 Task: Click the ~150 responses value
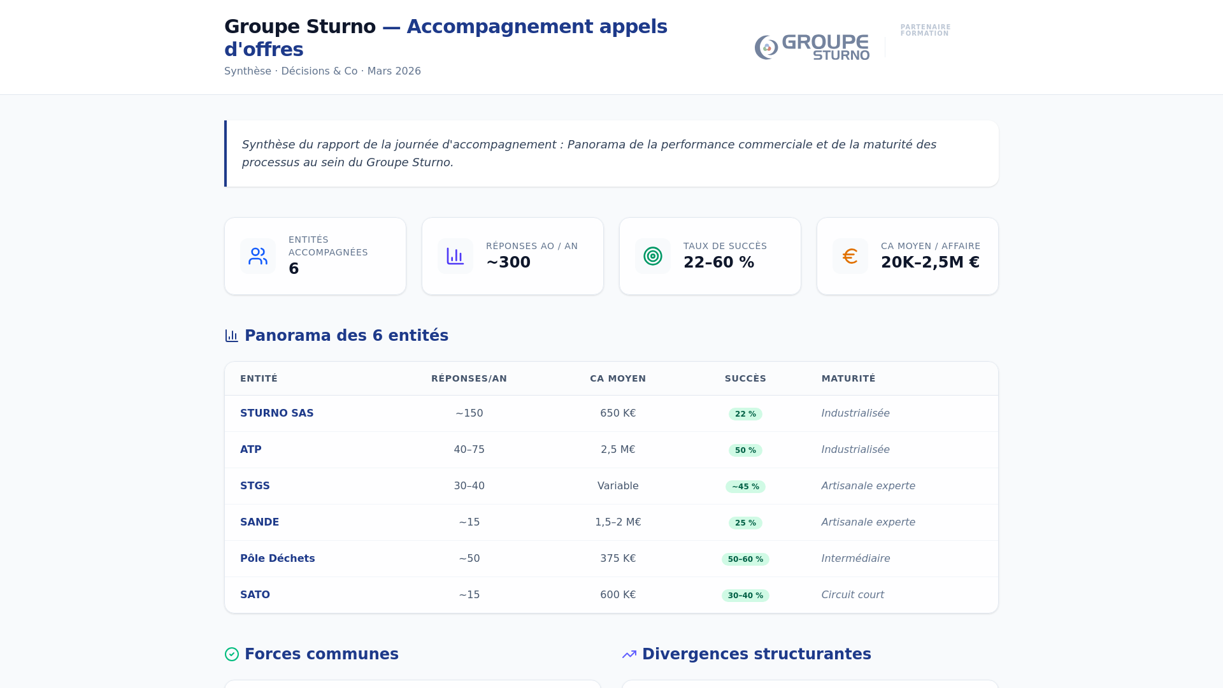coord(469,413)
